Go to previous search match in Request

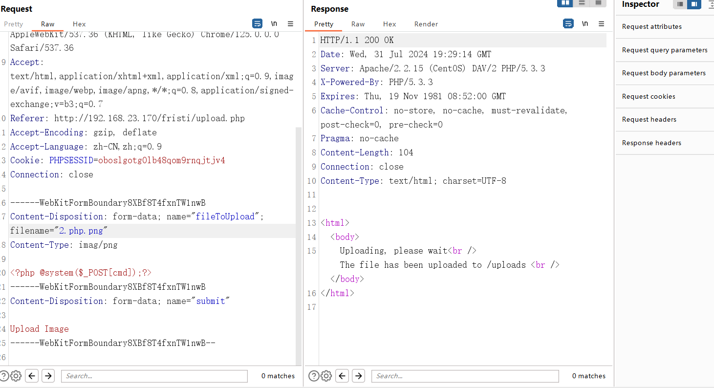point(32,376)
